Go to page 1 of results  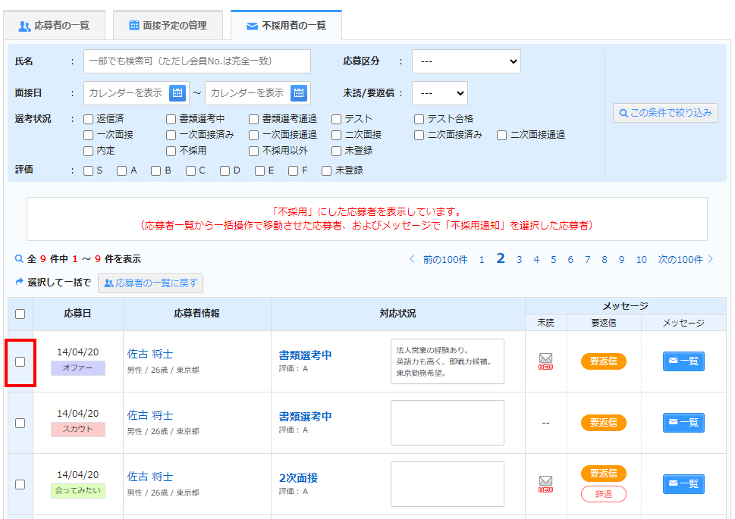click(x=482, y=259)
